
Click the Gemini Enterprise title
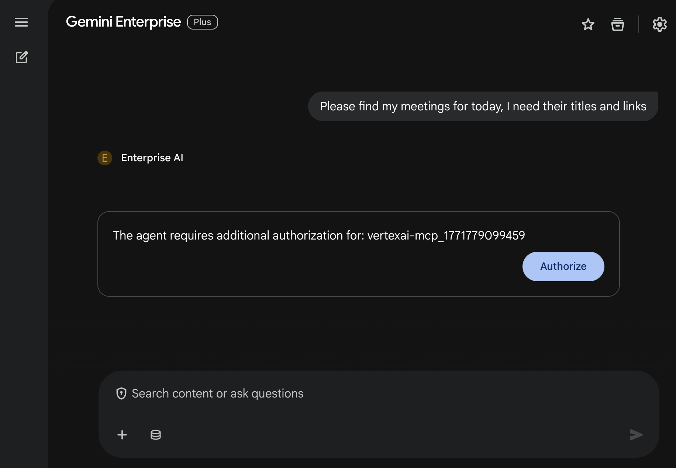tap(123, 22)
